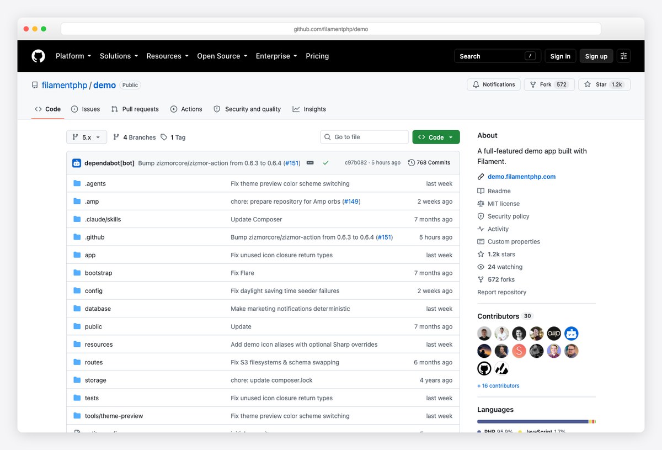Viewport: 662px width, 450px height.
Task: Click the link icon beside demo.filamentphp.com
Action: [481, 177]
